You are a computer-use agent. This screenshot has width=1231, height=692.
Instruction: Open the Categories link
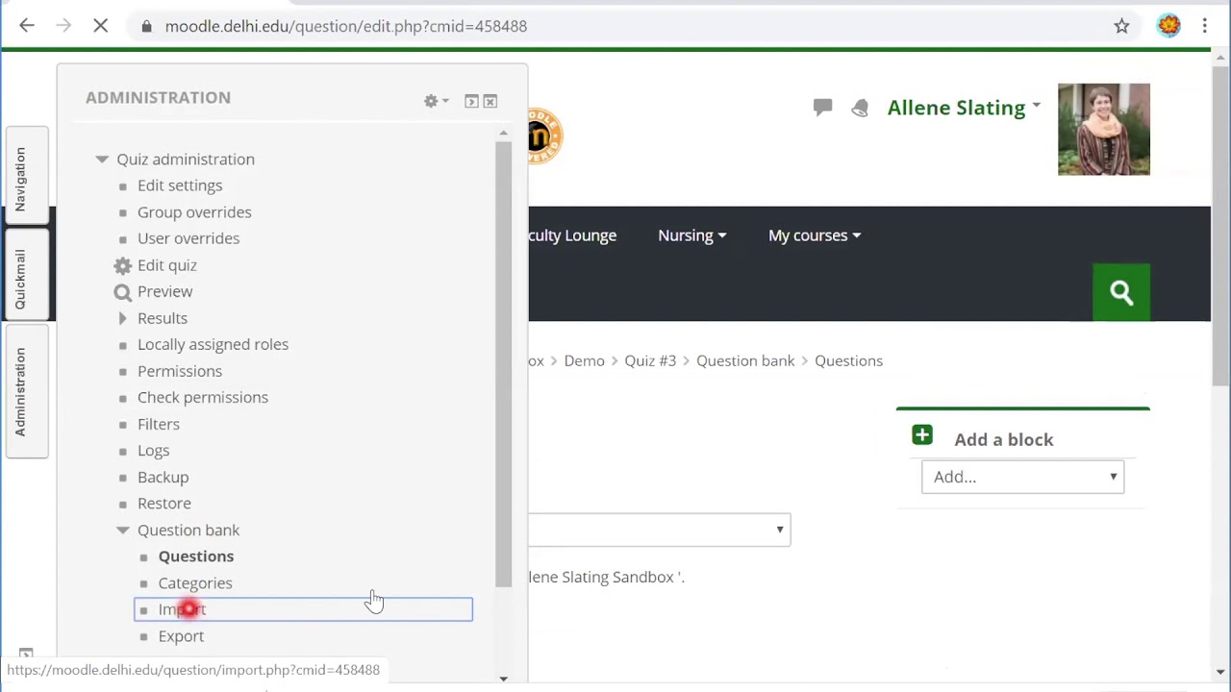(x=195, y=583)
